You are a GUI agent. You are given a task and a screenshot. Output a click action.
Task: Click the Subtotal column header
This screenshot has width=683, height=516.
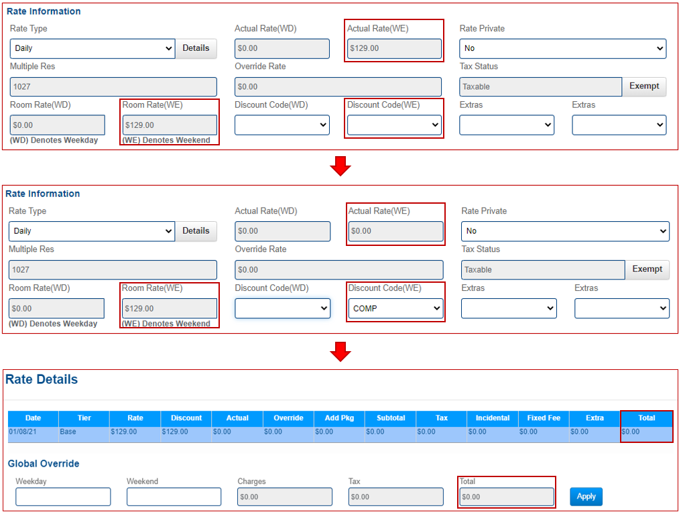(x=391, y=418)
